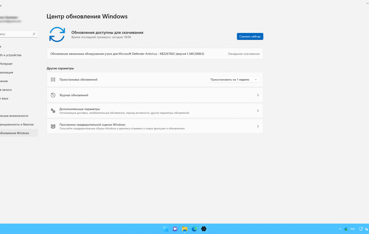Viewport: 369px width, 234px height.
Task: Open the pause duration dropdown arrow
Action: (256, 79)
